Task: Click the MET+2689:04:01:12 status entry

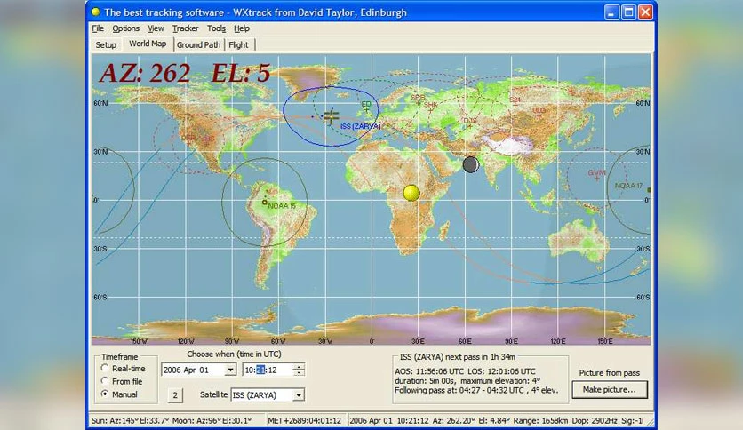Action: click(x=304, y=420)
